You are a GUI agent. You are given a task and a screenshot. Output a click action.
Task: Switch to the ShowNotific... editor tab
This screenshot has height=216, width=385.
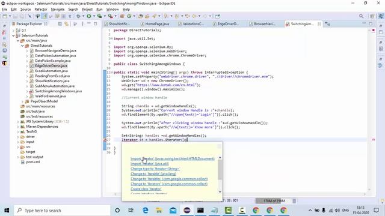(117, 24)
